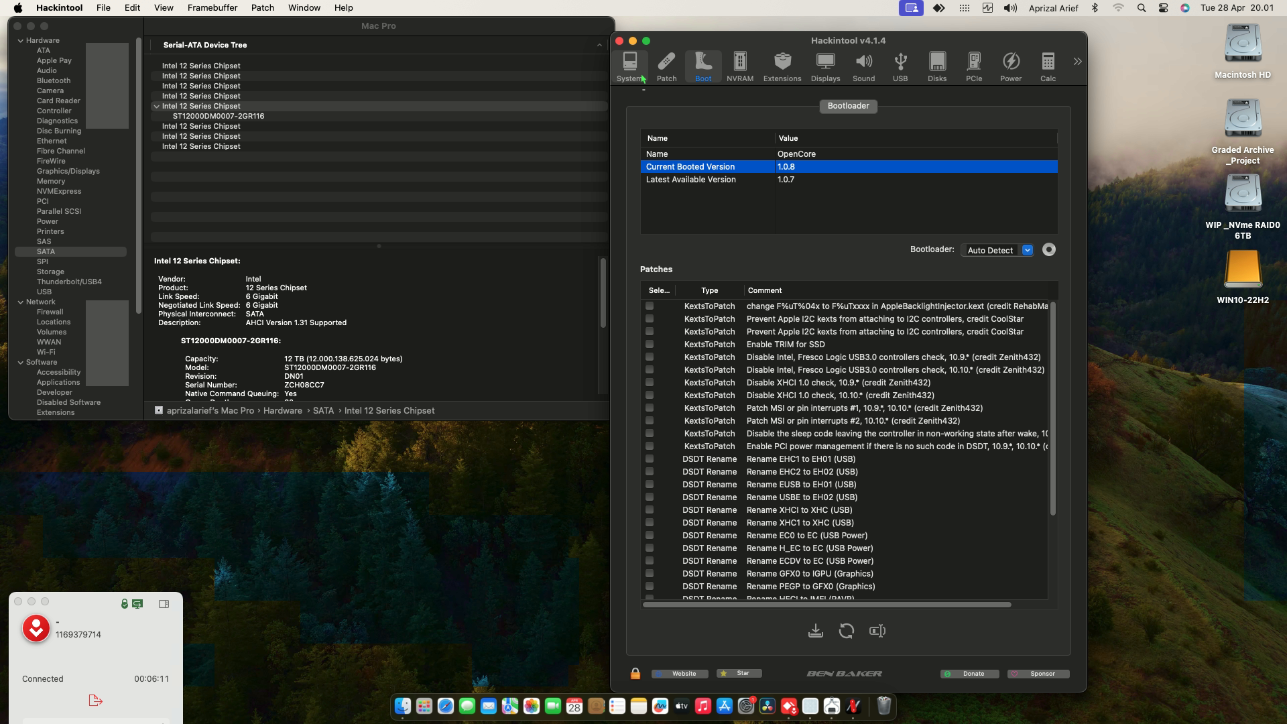Open the Sound toolbar section
The image size is (1287, 724).
pyautogui.click(x=863, y=67)
